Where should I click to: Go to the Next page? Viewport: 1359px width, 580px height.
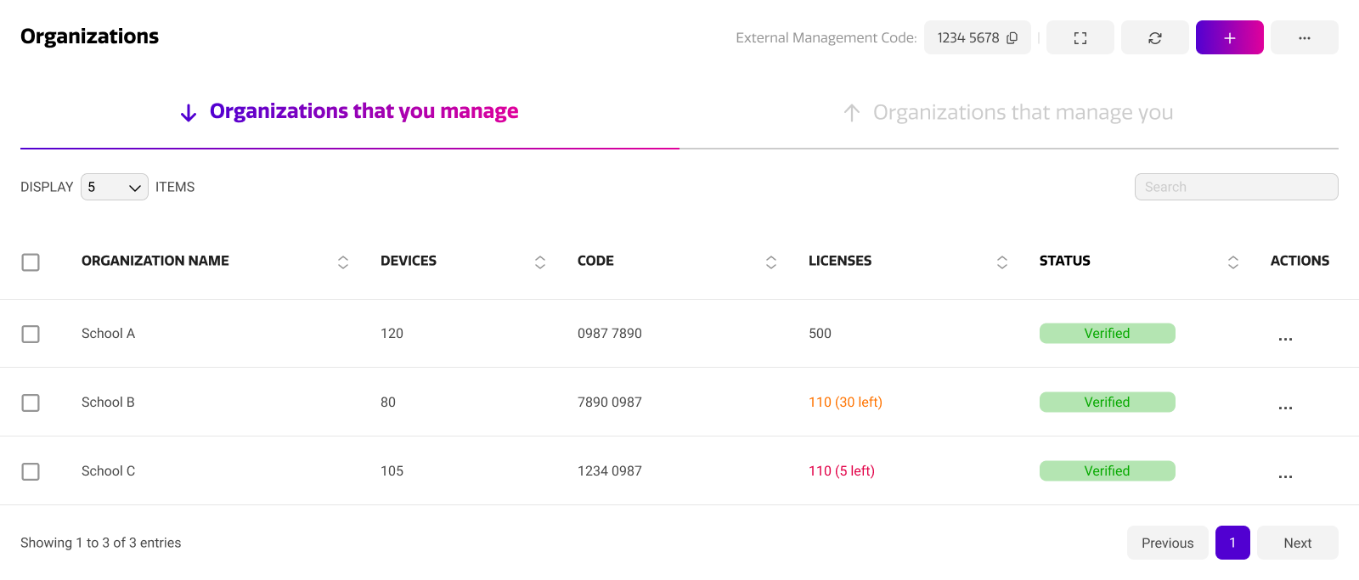(1297, 543)
